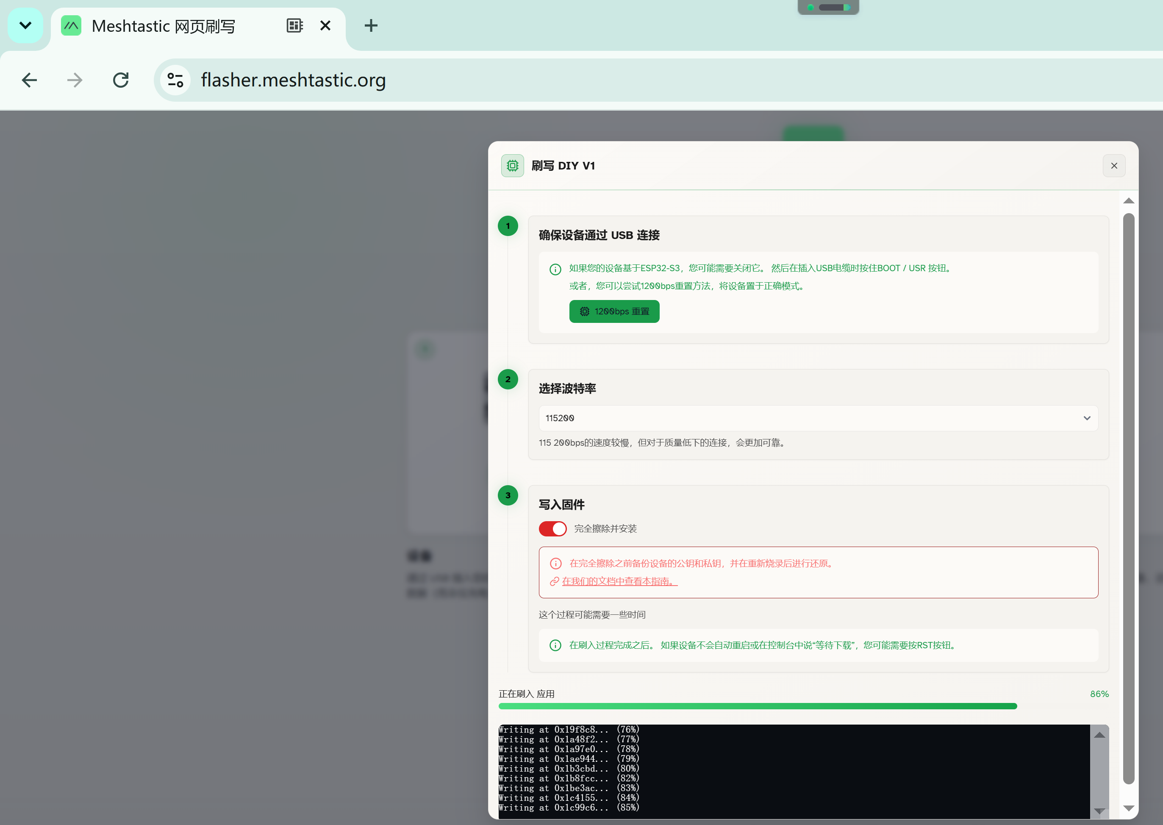This screenshot has width=1163, height=825.
Task: Open the 在我们的文档中查看本指南 link
Action: click(x=619, y=581)
